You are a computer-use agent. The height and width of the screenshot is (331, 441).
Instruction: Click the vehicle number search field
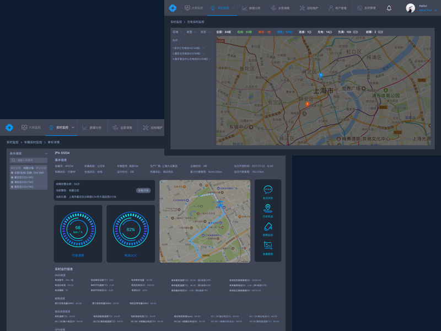(29, 161)
